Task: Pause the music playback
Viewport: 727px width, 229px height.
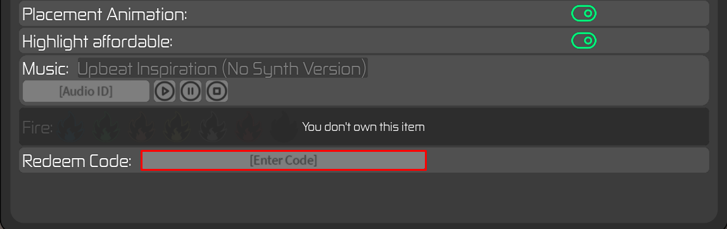Action: pos(191,91)
